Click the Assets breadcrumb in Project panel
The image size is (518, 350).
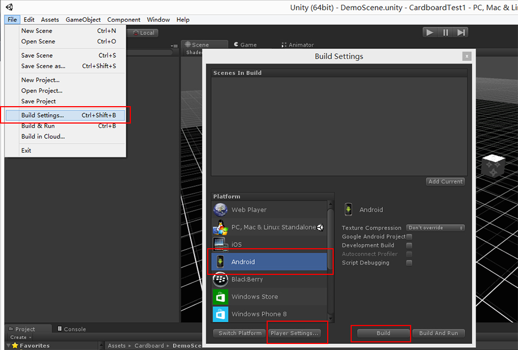(117, 346)
